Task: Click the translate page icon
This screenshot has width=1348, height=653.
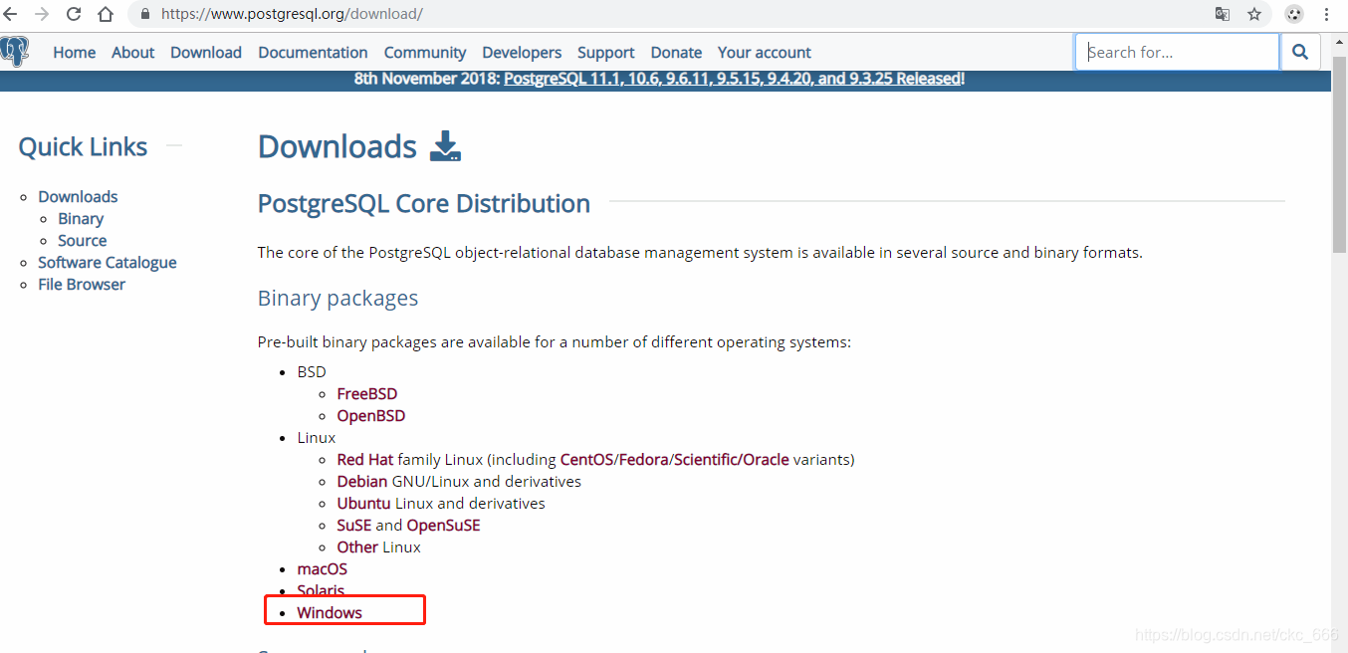Action: (x=1222, y=14)
